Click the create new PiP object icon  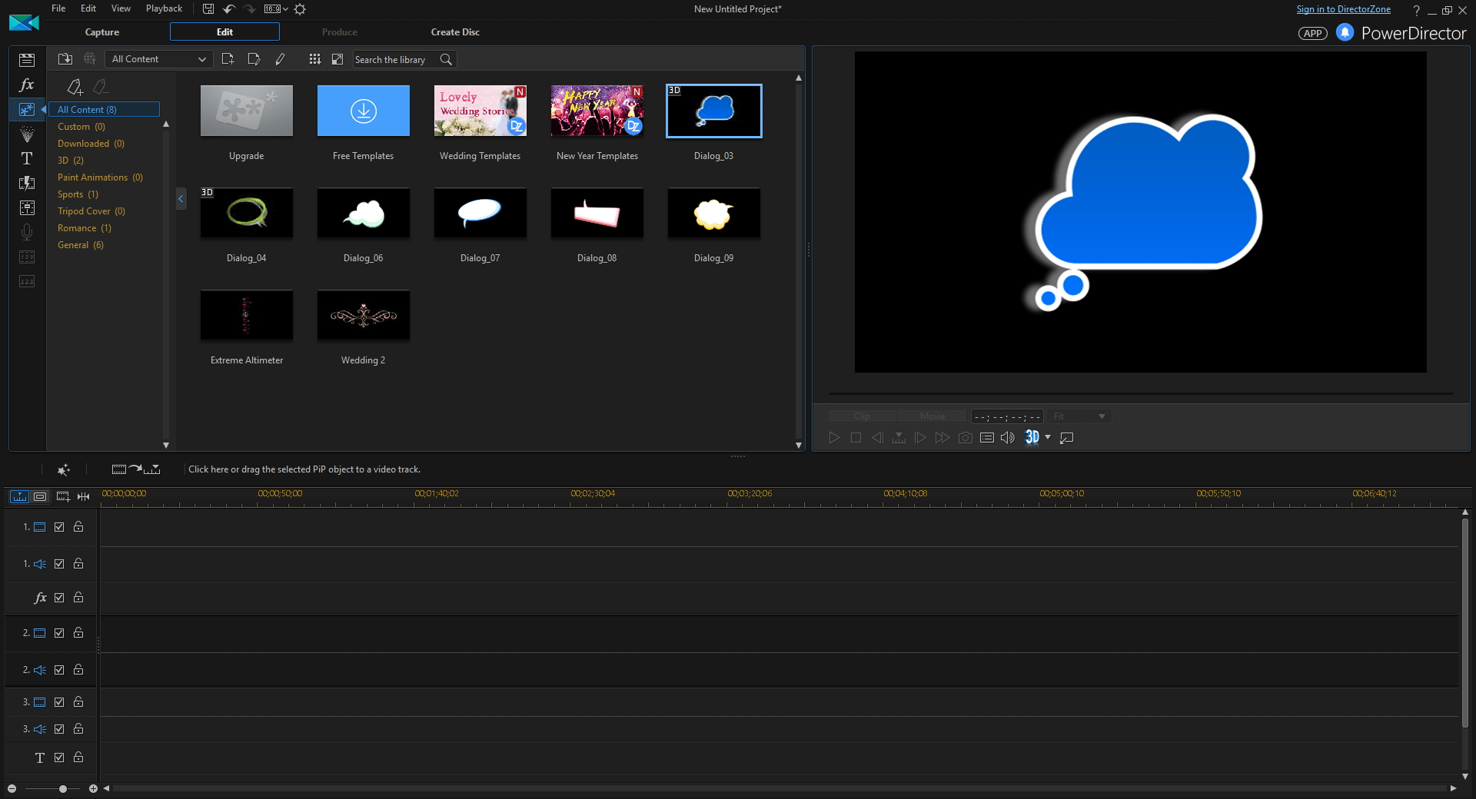[228, 59]
